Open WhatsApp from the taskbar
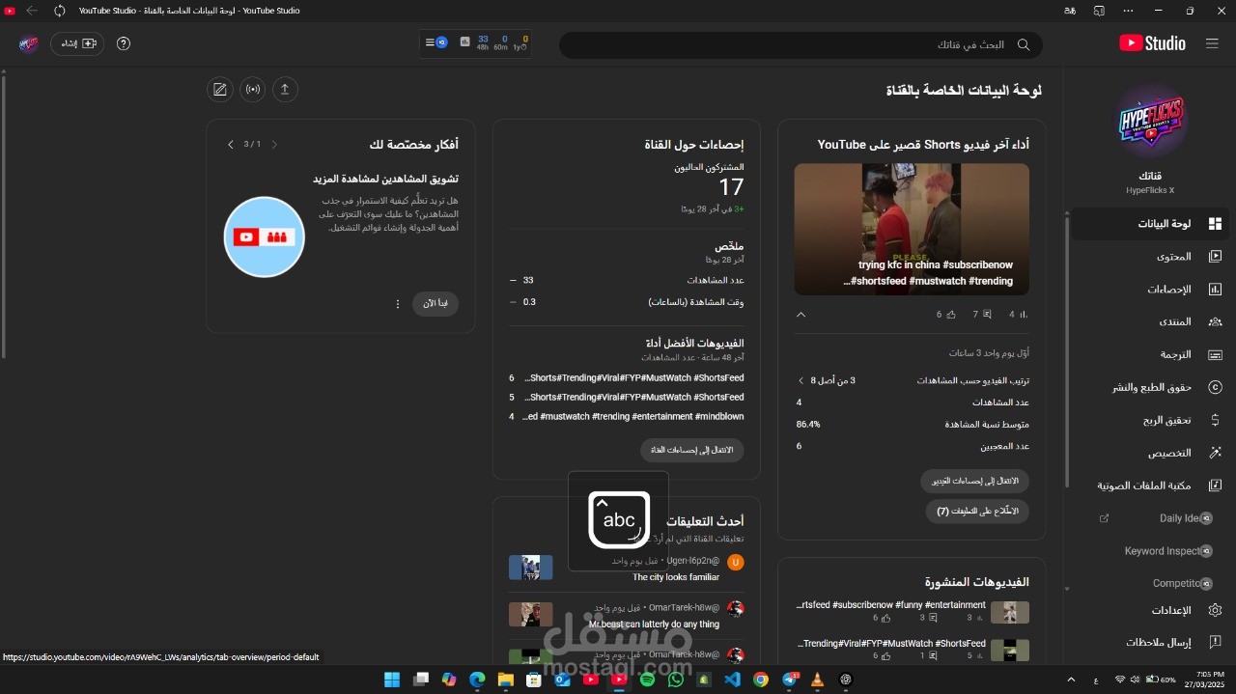Screen dimensions: 1236x694 [x=675, y=680]
